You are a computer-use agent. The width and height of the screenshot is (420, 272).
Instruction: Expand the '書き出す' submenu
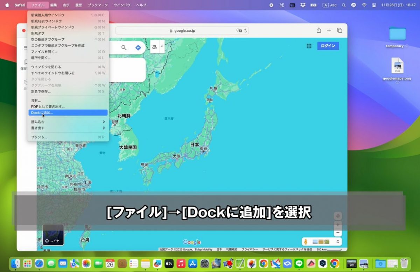(x=68, y=128)
